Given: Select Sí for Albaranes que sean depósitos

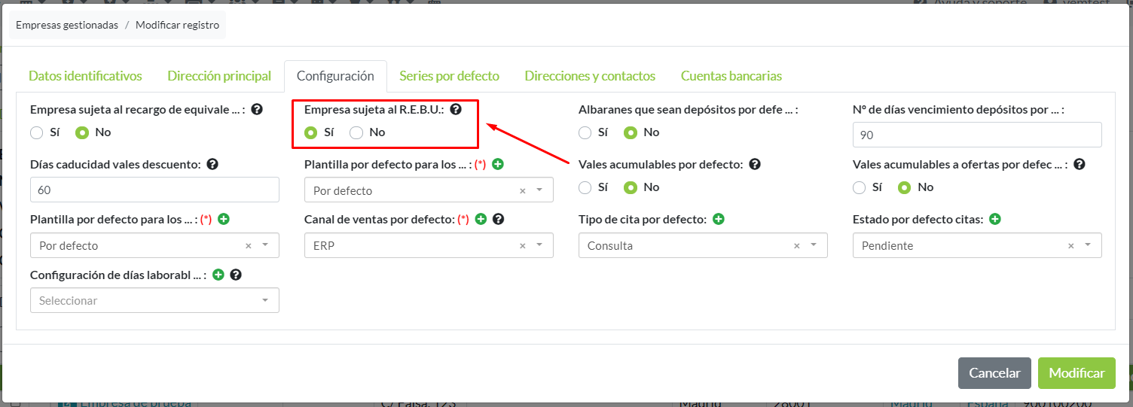Looking at the screenshot, I should [x=585, y=132].
